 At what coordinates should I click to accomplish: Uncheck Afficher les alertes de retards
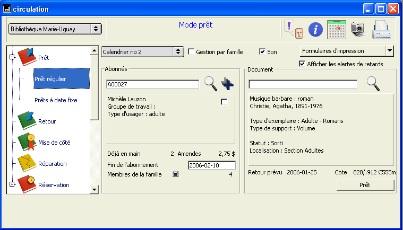[303, 64]
